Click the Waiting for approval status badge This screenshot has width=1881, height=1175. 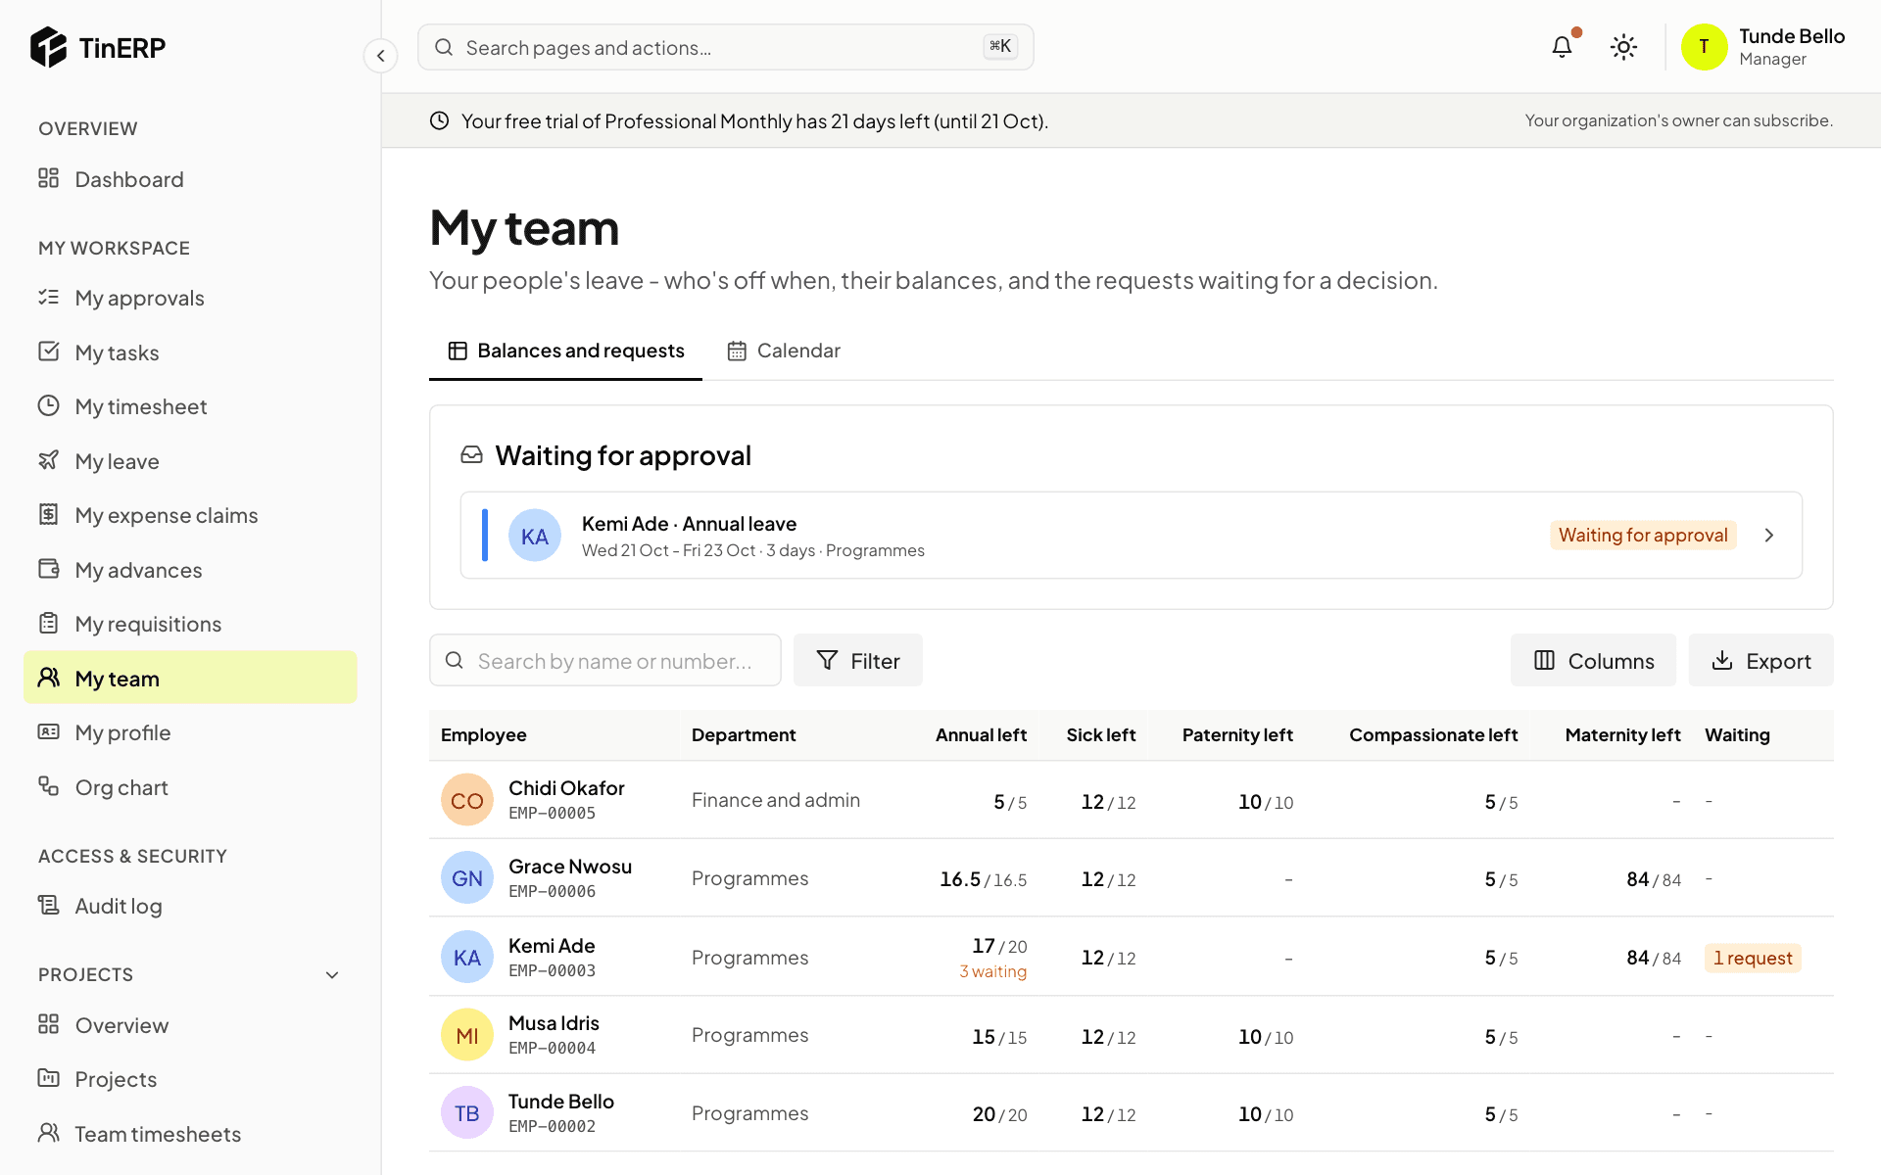tap(1643, 536)
